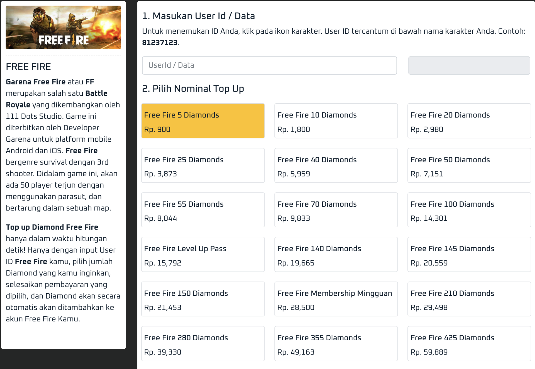Choose the Free Fire Level Up Pass
This screenshot has width=535, height=369.
coord(203,254)
